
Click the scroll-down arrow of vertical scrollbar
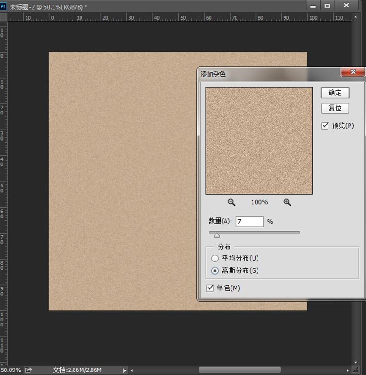(356, 362)
